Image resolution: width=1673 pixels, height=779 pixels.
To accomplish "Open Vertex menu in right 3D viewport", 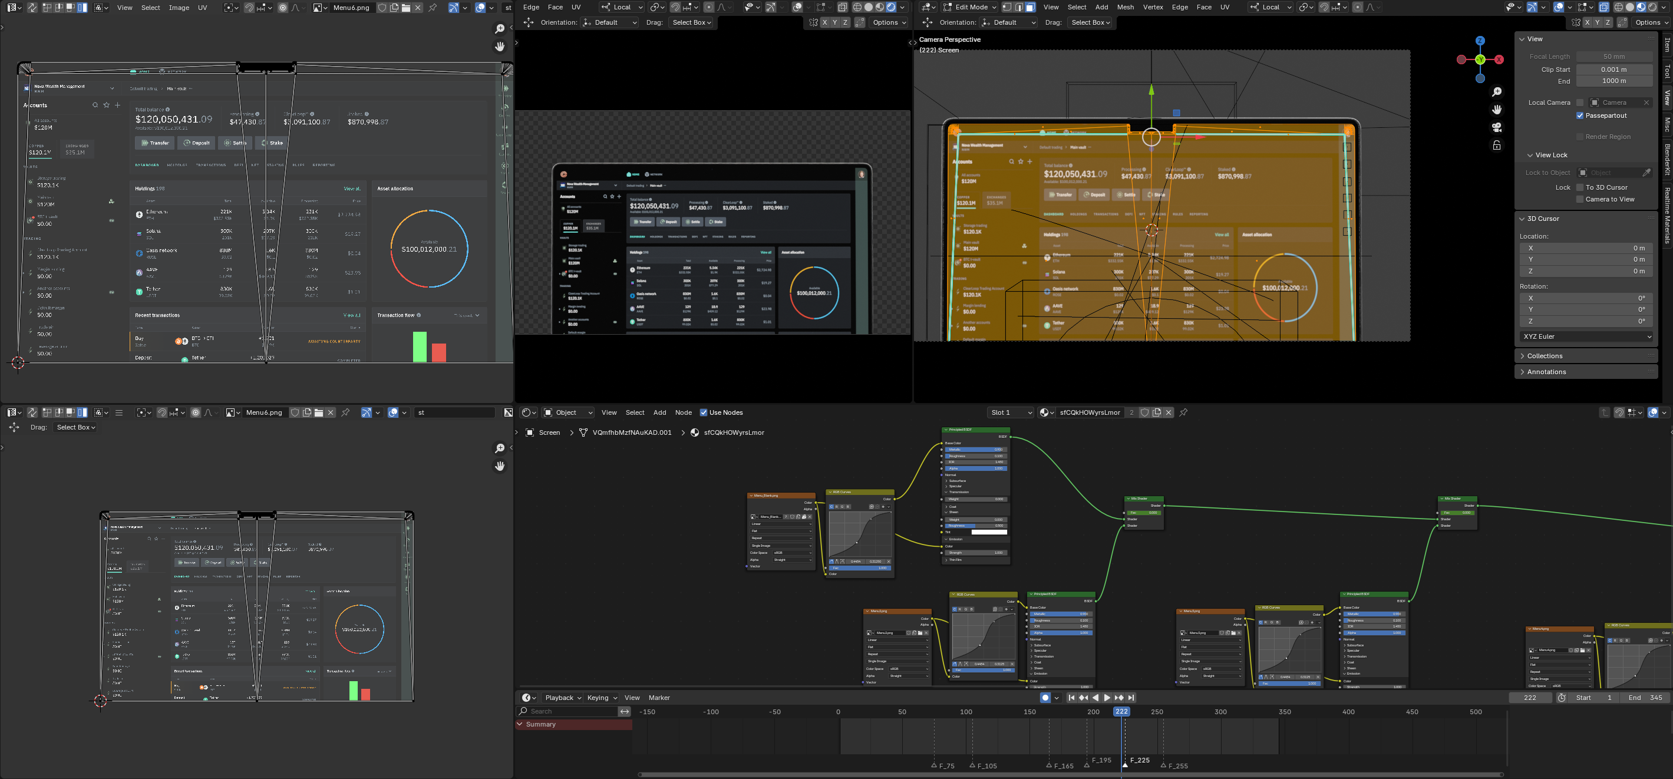I will [1153, 7].
